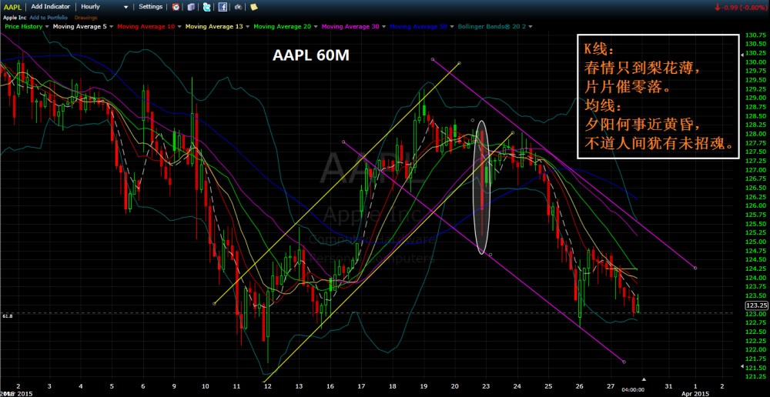Open the yellow sticky note icon

(x=253, y=7)
